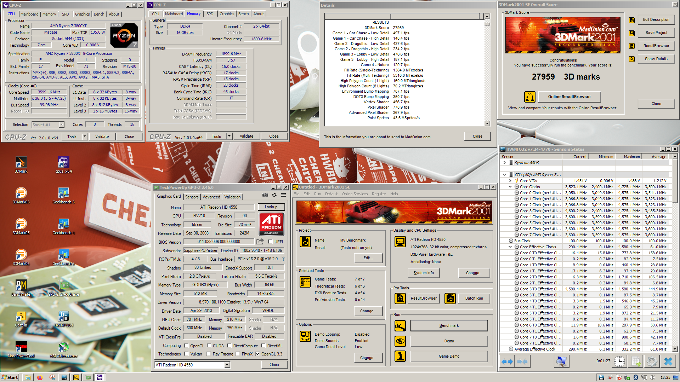The height and width of the screenshot is (382, 680).
Task: Open the 3DMark desktop shortcut
Action: coord(21,164)
